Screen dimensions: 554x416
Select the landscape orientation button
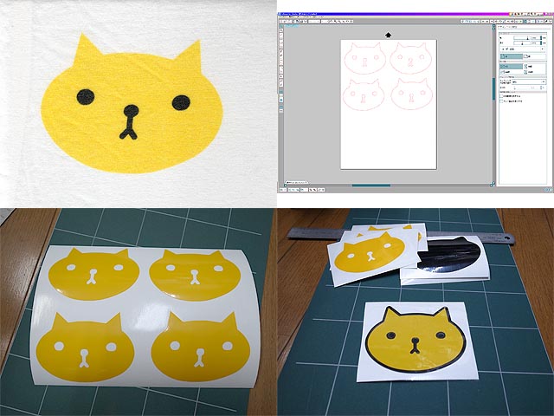point(534,56)
